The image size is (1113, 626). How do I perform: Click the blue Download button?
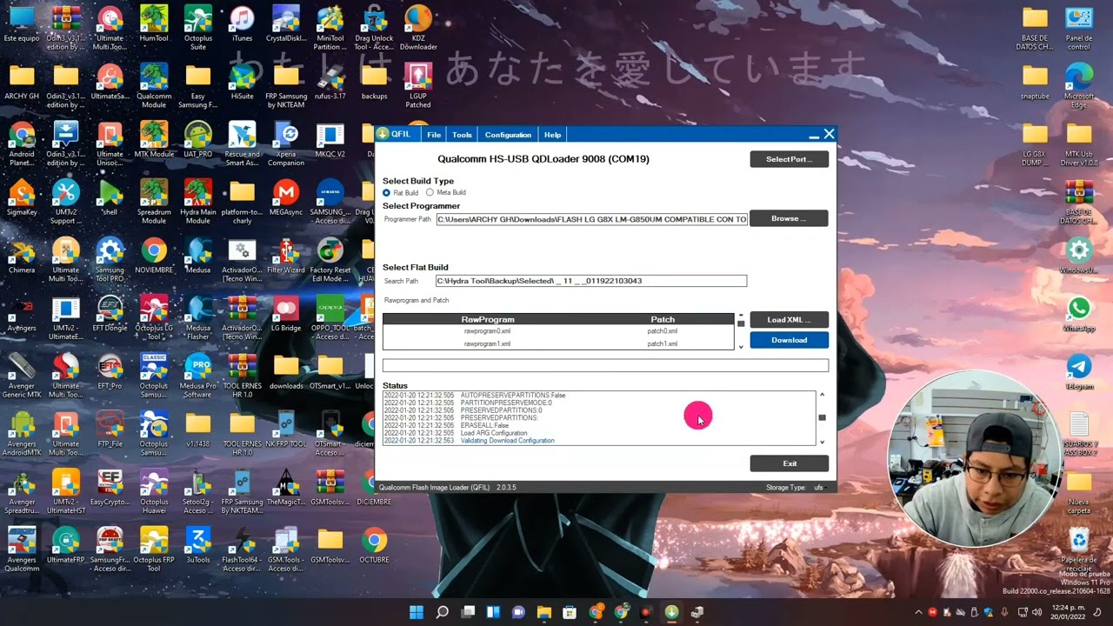tap(789, 340)
